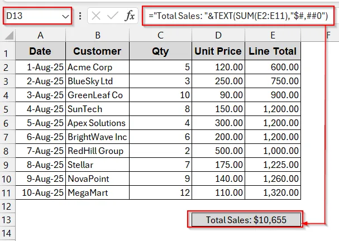Select the line total 1,225.00 cell
The height and width of the screenshot is (241, 339).
(x=273, y=165)
